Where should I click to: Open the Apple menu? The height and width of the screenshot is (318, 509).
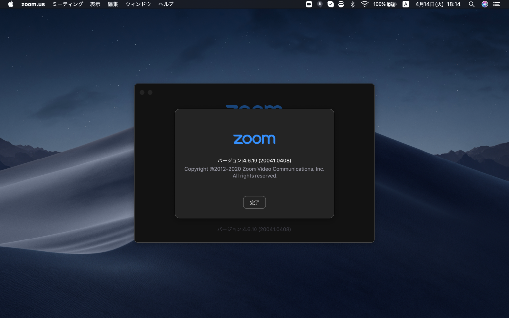11,4
